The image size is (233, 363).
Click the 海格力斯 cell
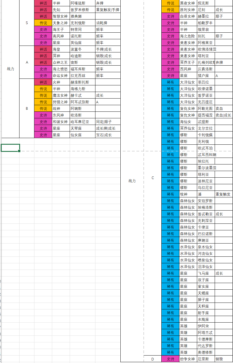click(82, 89)
